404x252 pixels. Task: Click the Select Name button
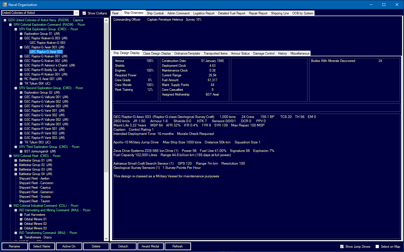(42, 246)
